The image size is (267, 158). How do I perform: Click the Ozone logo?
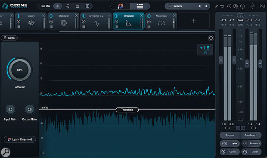tap(14, 6)
